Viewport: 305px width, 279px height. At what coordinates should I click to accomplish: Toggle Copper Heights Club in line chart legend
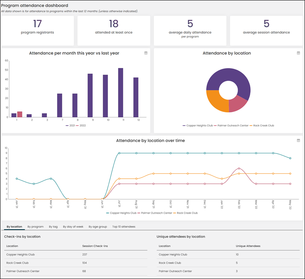tap(121, 213)
